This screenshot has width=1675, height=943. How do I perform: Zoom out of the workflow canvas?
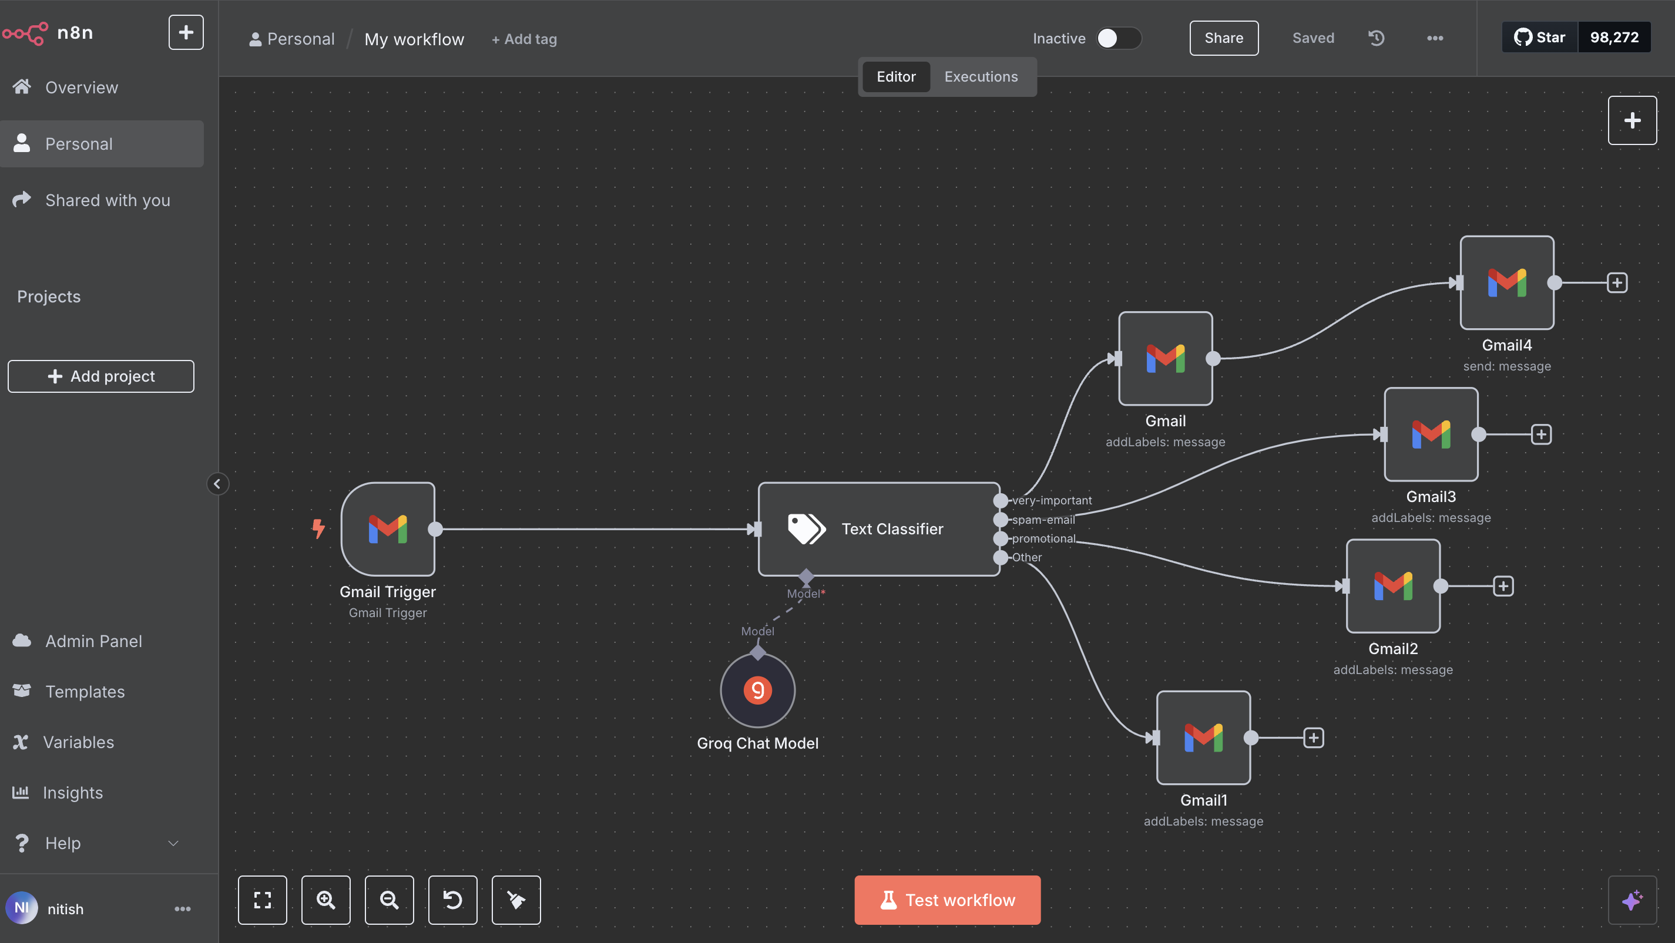click(389, 900)
